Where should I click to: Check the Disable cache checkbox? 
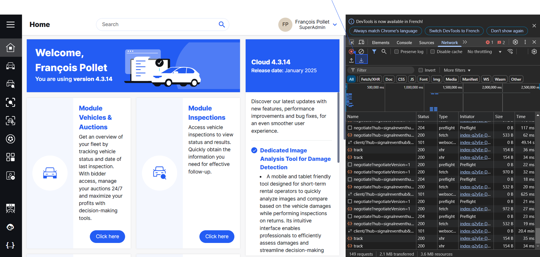(x=433, y=52)
